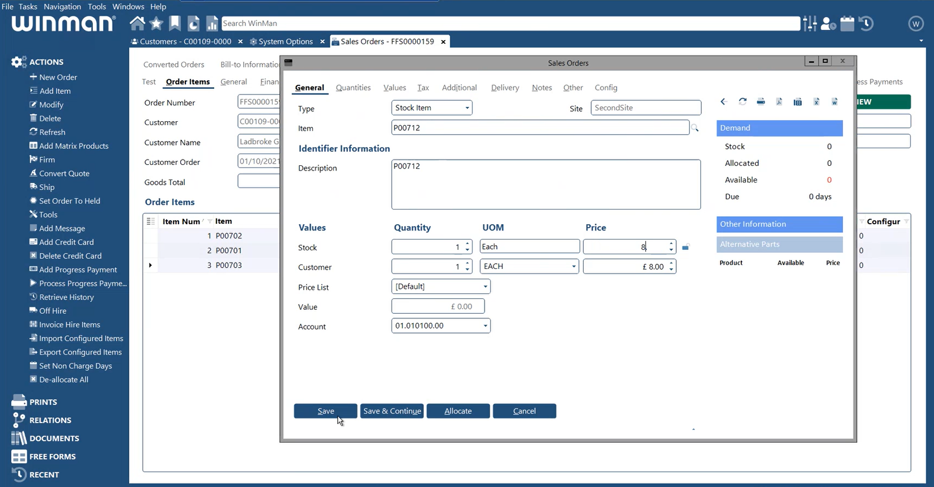Expand the DOCUMENTS sidebar section

click(x=45, y=438)
